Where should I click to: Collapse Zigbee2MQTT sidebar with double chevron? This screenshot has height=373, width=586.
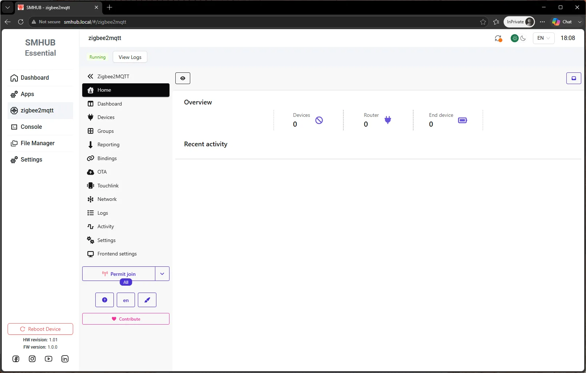click(x=91, y=76)
